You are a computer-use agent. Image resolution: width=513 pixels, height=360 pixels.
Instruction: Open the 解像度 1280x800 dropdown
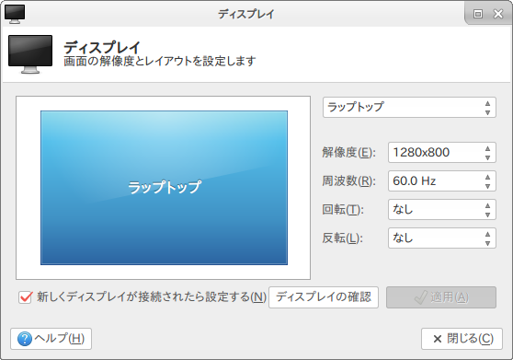(442, 152)
